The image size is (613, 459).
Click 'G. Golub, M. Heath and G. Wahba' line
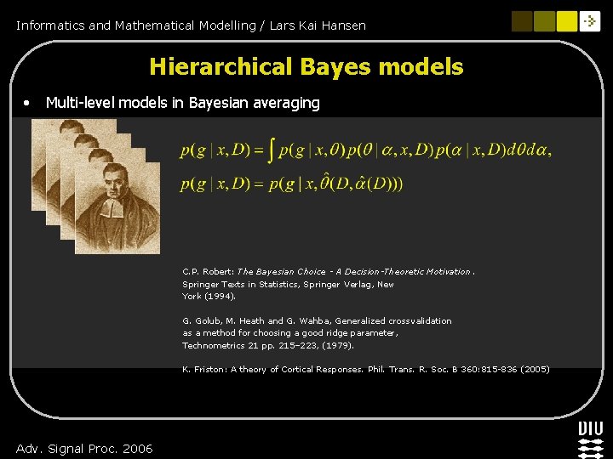click(x=317, y=320)
